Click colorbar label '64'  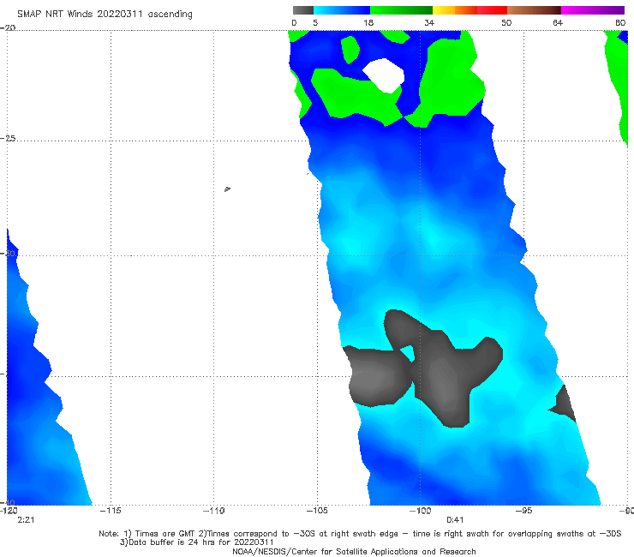pyautogui.click(x=558, y=23)
